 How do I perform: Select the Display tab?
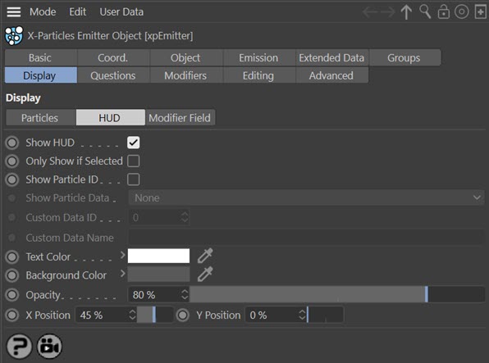pos(40,75)
